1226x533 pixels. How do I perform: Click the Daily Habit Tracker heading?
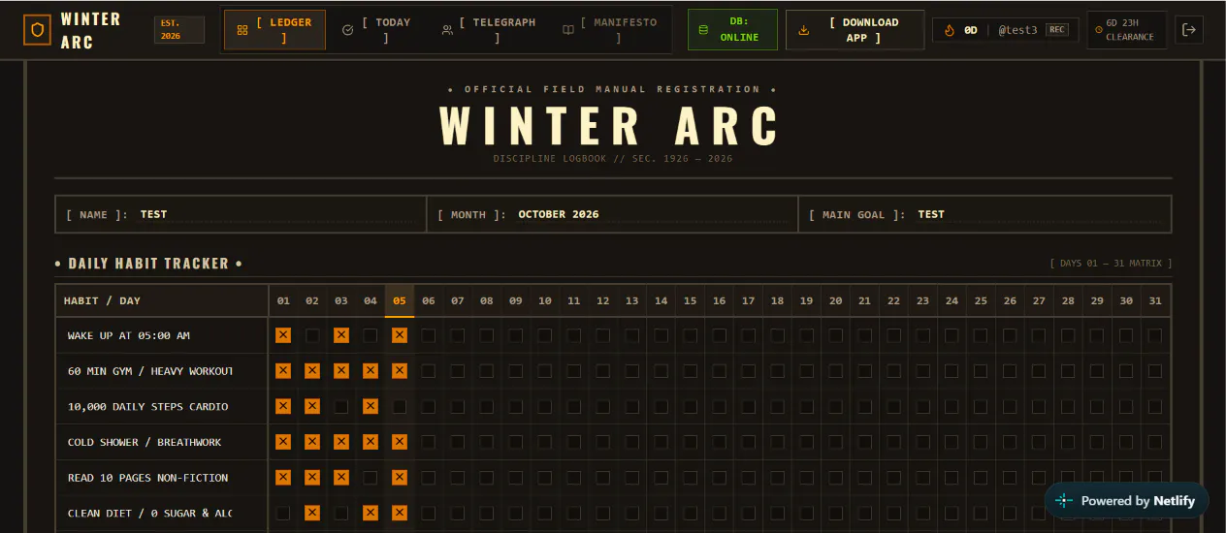[148, 264]
